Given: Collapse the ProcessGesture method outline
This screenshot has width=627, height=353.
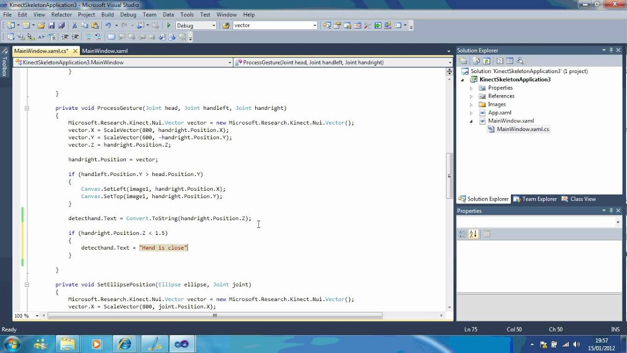Looking at the screenshot, I should [x=27, y=108].
